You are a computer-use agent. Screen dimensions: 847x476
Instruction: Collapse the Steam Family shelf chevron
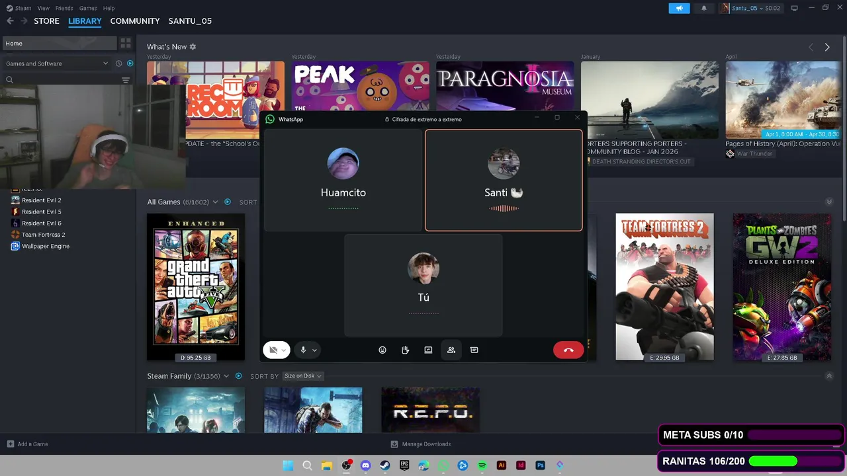click(x=829, y=376)
